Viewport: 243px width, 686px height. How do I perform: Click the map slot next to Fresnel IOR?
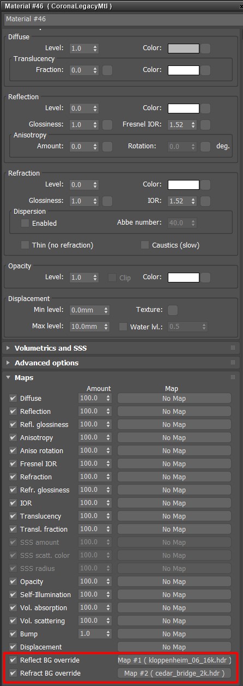pos(205,125)
